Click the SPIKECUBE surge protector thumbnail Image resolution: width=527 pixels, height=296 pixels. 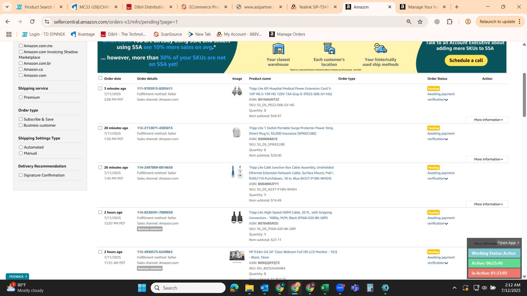click(236, 133)
